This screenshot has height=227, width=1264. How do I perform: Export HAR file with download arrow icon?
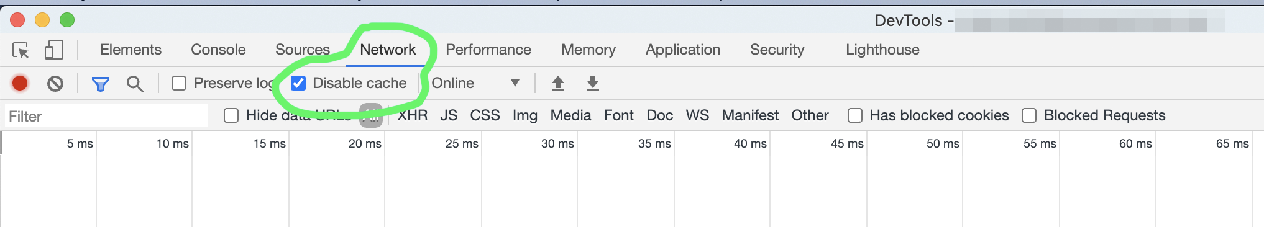pyautogui.click(x=593, y=83)
